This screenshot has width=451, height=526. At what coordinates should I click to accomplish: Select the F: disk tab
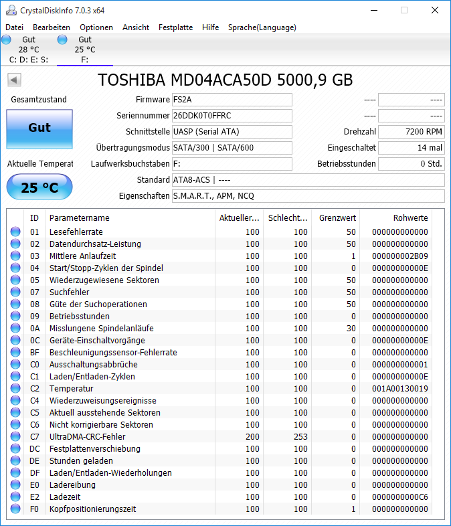pos(85,50)
